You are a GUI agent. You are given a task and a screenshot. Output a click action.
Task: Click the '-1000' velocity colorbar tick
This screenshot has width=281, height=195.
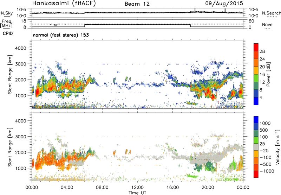(267, 171)
